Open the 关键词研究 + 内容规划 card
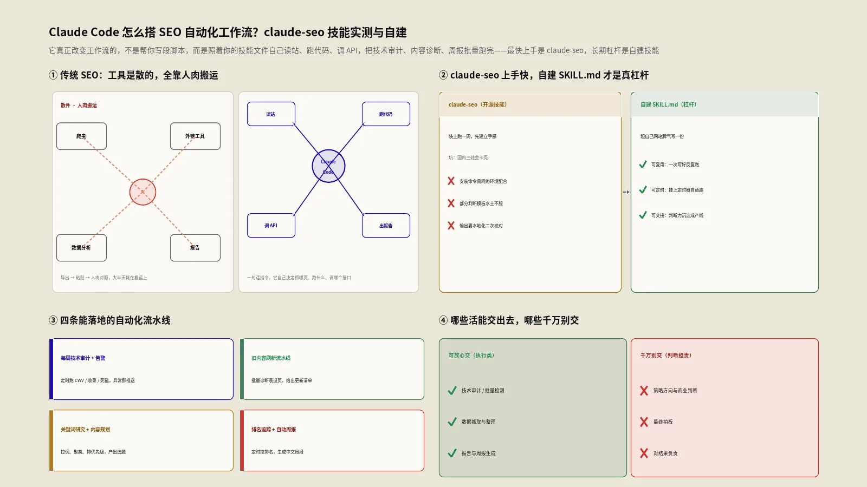867x487 pixels. (x=141, y=440)
